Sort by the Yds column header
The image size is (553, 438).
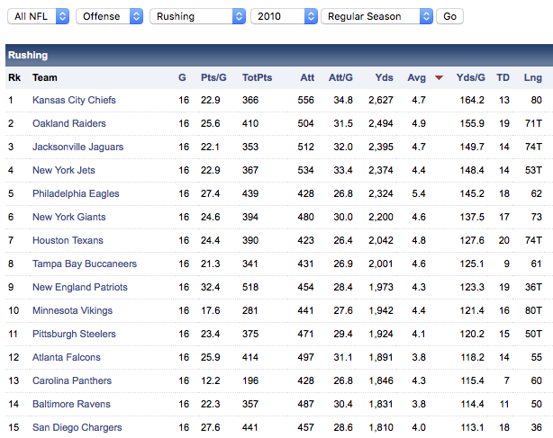(384, 77)
